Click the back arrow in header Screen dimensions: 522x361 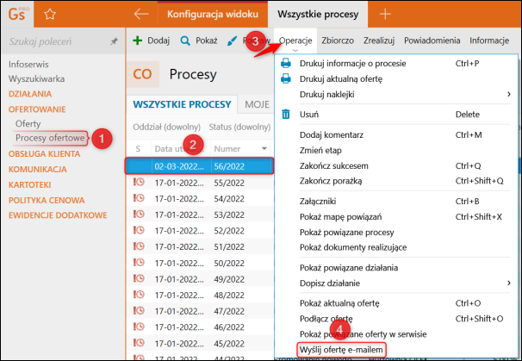141,14
